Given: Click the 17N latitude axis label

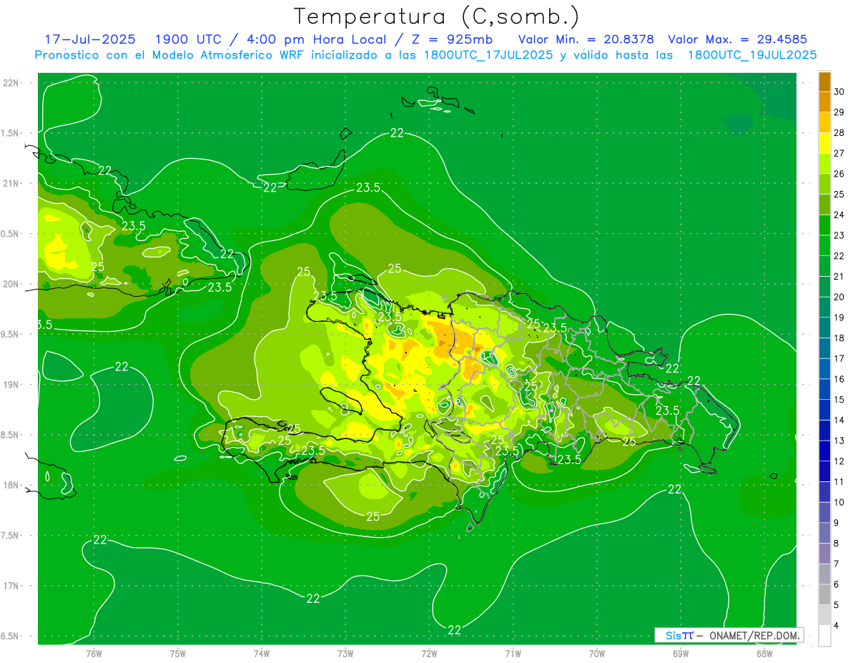Looking at the screenshot, I should pos(11,586).
